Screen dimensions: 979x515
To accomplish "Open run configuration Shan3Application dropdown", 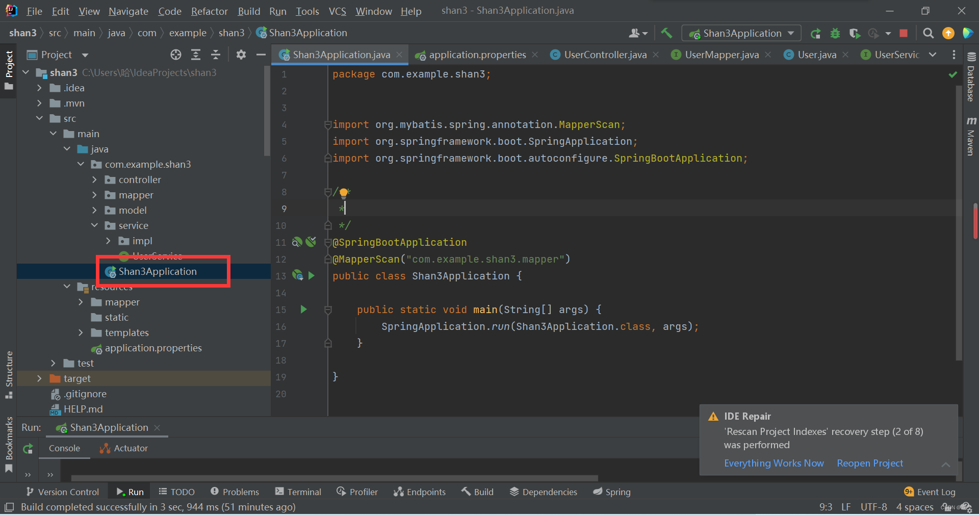I will point(741,33).
